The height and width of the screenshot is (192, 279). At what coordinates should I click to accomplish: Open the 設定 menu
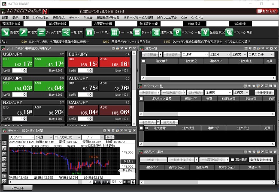coord(5,18)
